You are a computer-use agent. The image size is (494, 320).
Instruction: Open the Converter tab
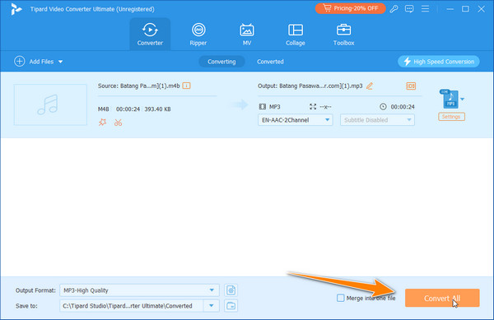click(x=150, y=35)
